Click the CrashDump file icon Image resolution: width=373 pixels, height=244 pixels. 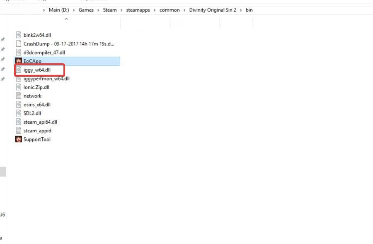[x=19, y=44]
